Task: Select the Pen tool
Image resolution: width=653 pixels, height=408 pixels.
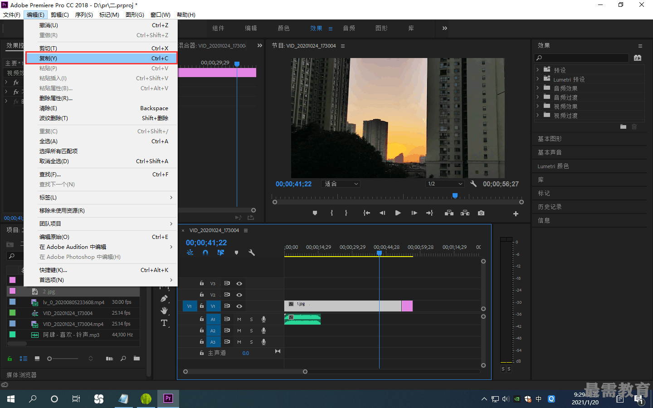Action: click(x=164, y=298)
